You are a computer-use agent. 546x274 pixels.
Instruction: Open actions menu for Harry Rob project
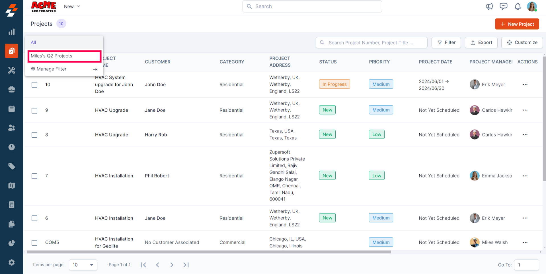[x=525, y=135]
